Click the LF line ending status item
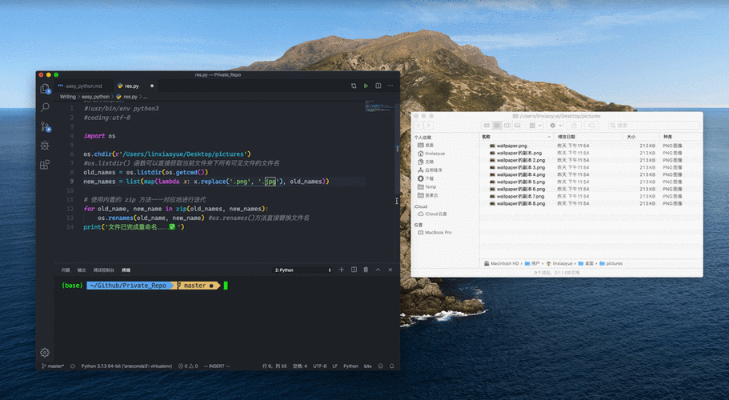The height and width of the screenshot is (400, 729). coord(334,366)
